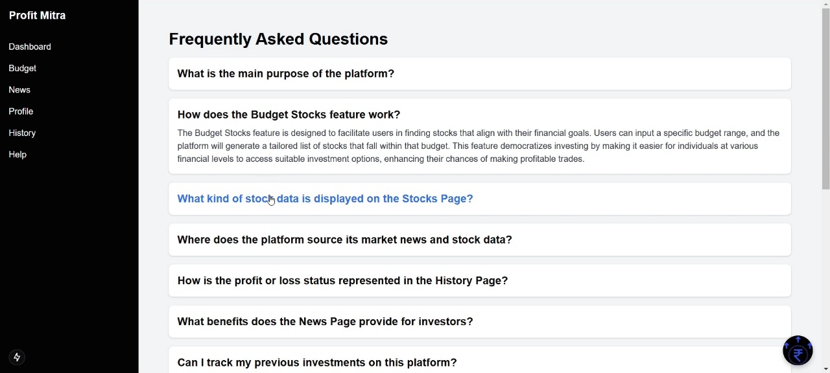This screenshot has height=373, width=830.
Task: Open the Budget sidebar item
Action: (x=23, y=69)
